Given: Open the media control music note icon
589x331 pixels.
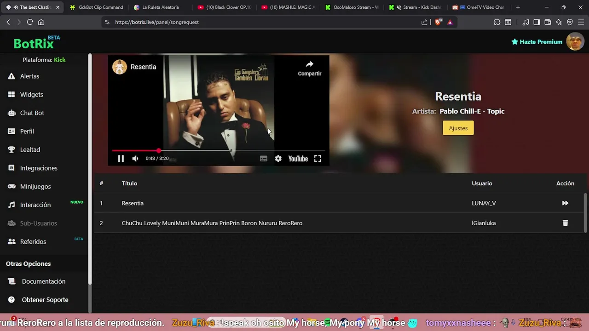Looking at the screenshot, I should click(x=525, y=22).
